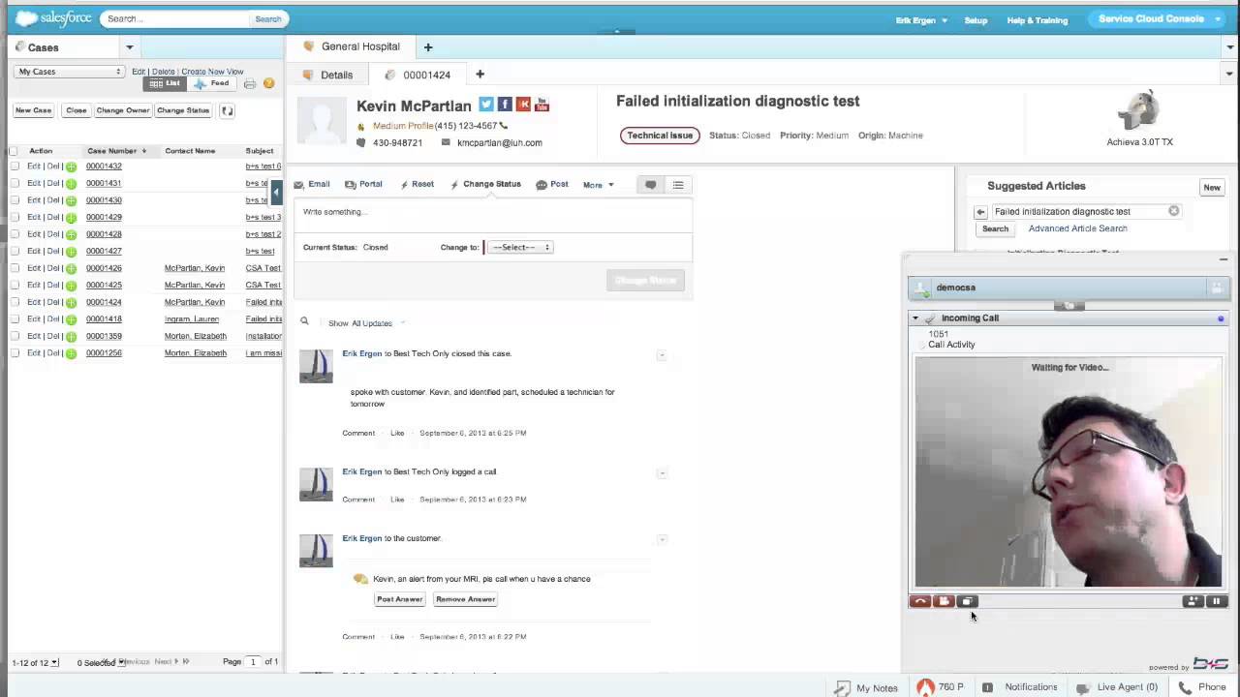The image size is (1240, 697).
Task: Click the Change Owner button
Action: [123, 110]
